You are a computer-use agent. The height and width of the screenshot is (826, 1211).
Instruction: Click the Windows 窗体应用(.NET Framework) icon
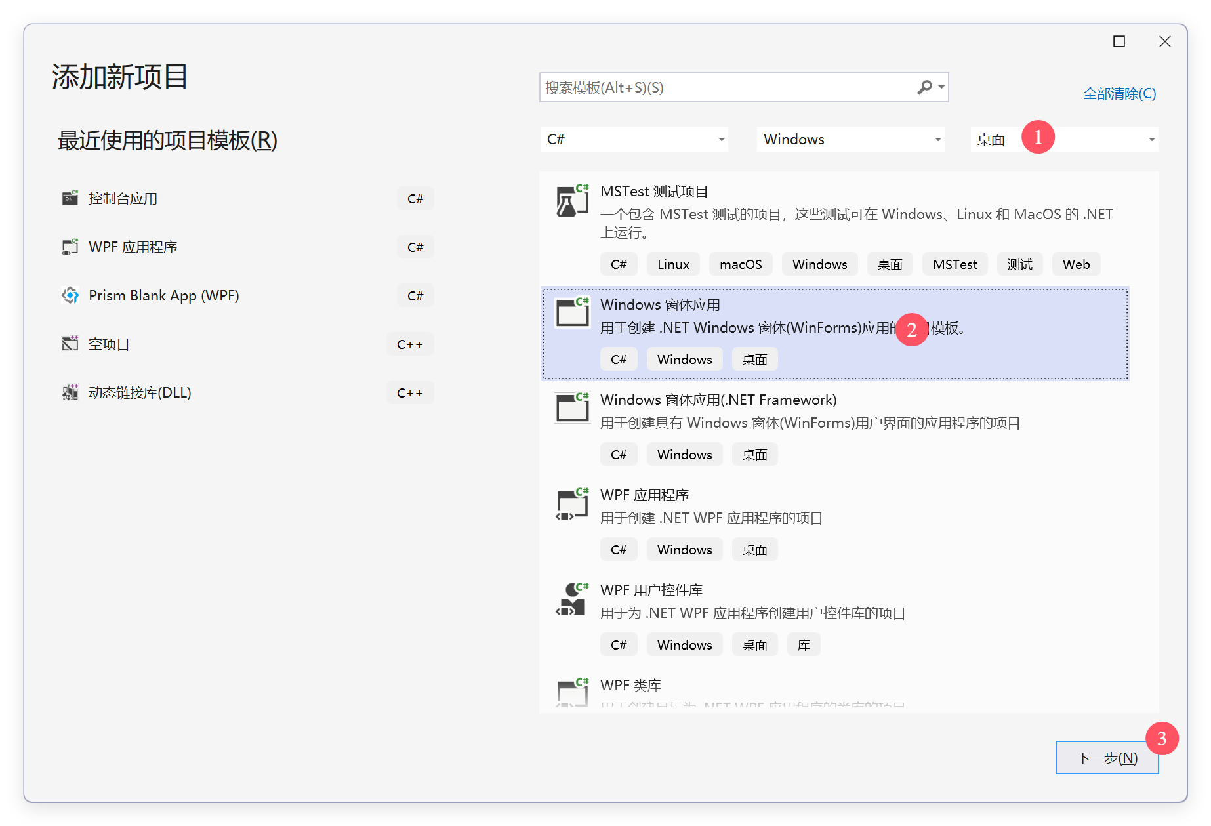(573, 407)
